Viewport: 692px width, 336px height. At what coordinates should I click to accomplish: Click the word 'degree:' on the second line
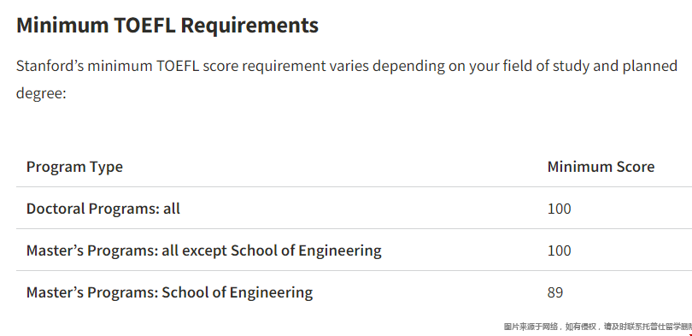[41, 93]
